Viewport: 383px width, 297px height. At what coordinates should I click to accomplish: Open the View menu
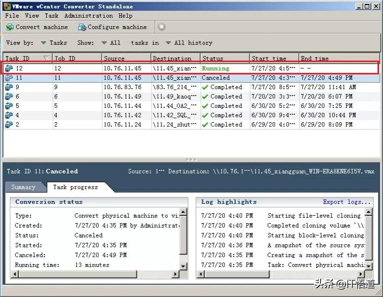coord(32,16)
